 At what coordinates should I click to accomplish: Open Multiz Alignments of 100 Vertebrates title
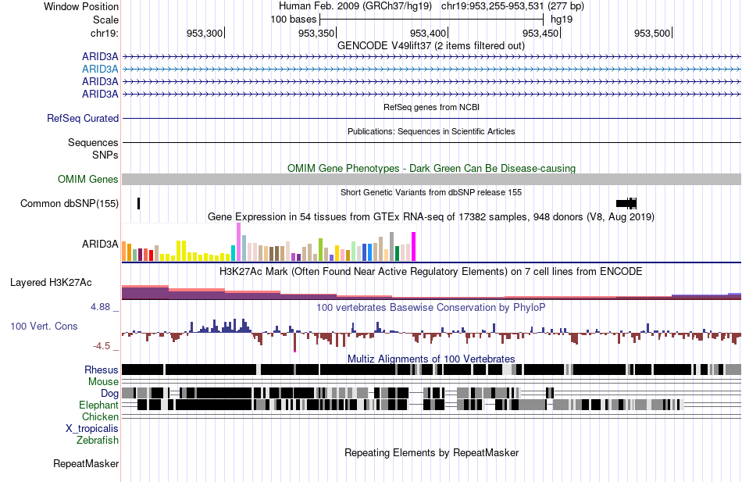[431, 359]
